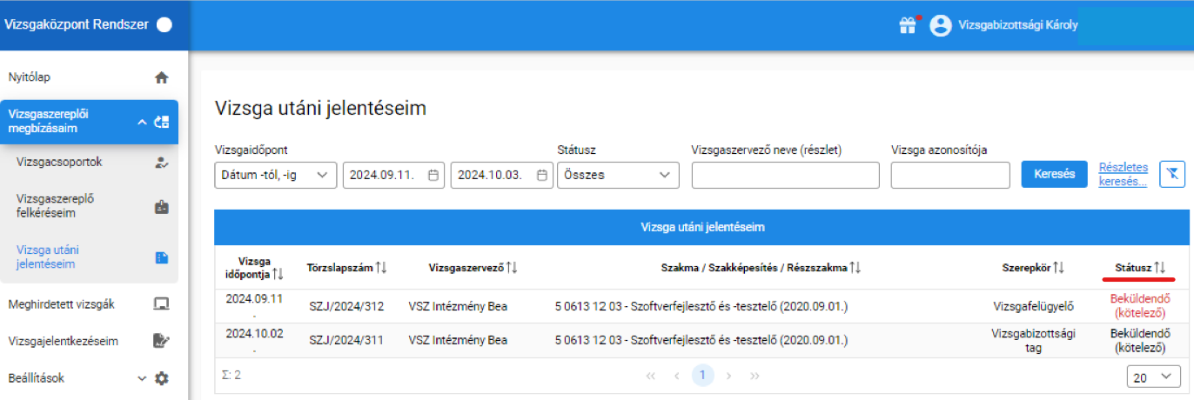
Task: Toggle the sidebar switch next to Vizsgaközpont Rendszer
Action: click(164, 25)
